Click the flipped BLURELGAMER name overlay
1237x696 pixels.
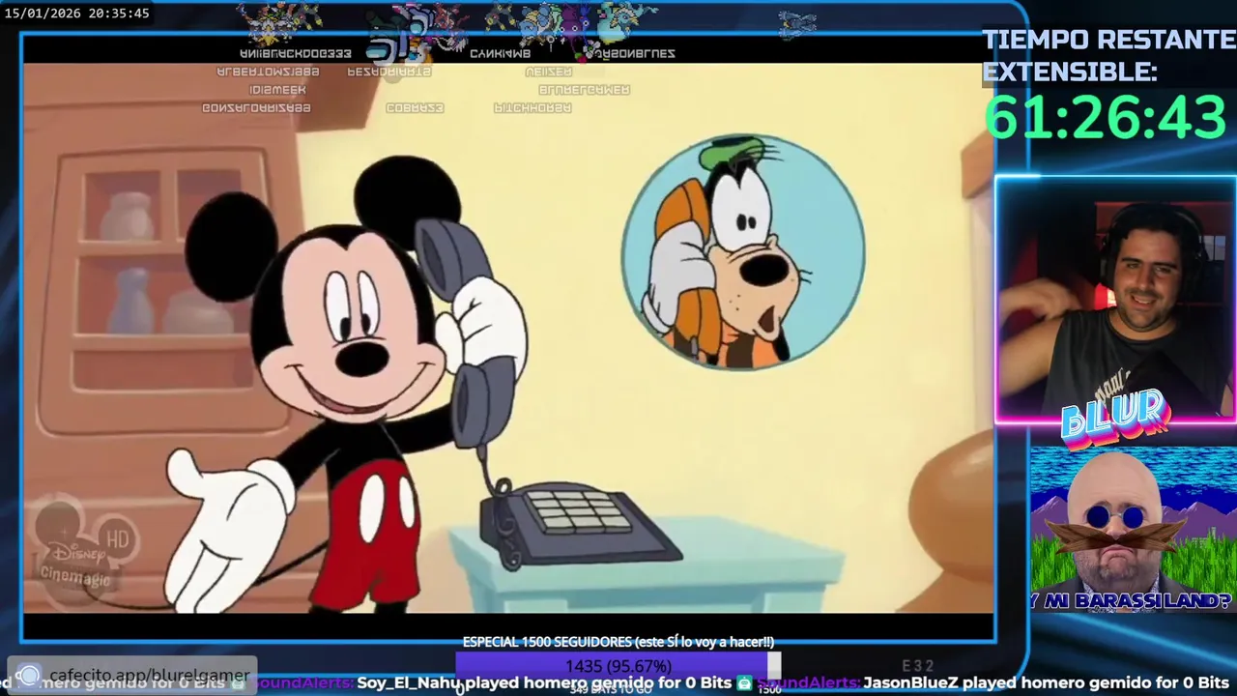tap(584, 90)
